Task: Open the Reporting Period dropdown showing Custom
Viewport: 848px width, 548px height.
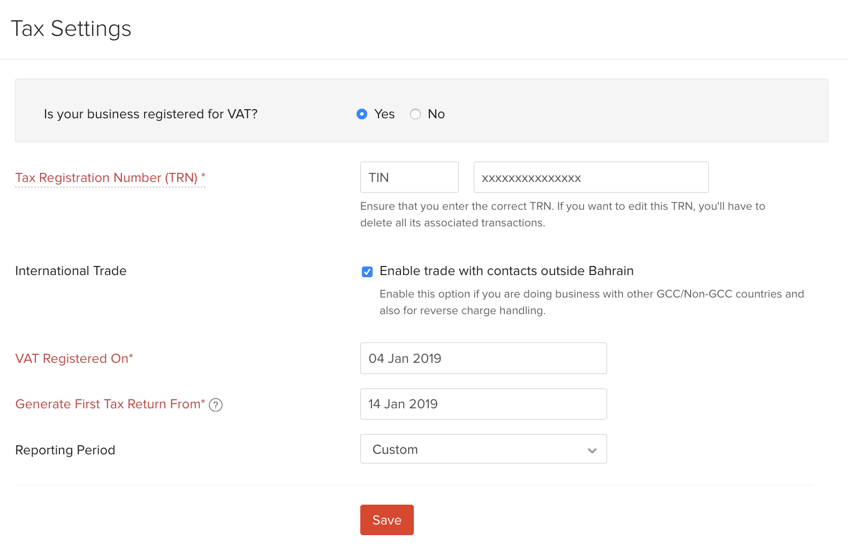Action: coord(483,449)
